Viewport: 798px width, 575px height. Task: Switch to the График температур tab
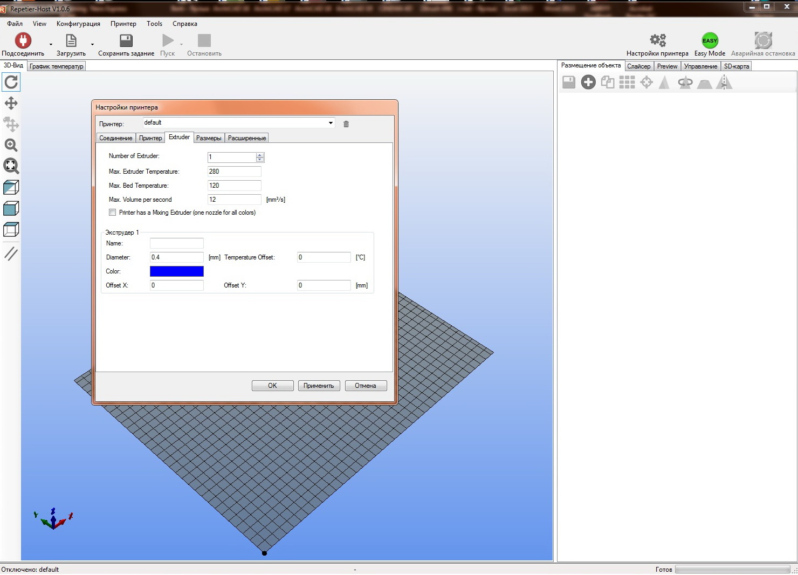57,66
